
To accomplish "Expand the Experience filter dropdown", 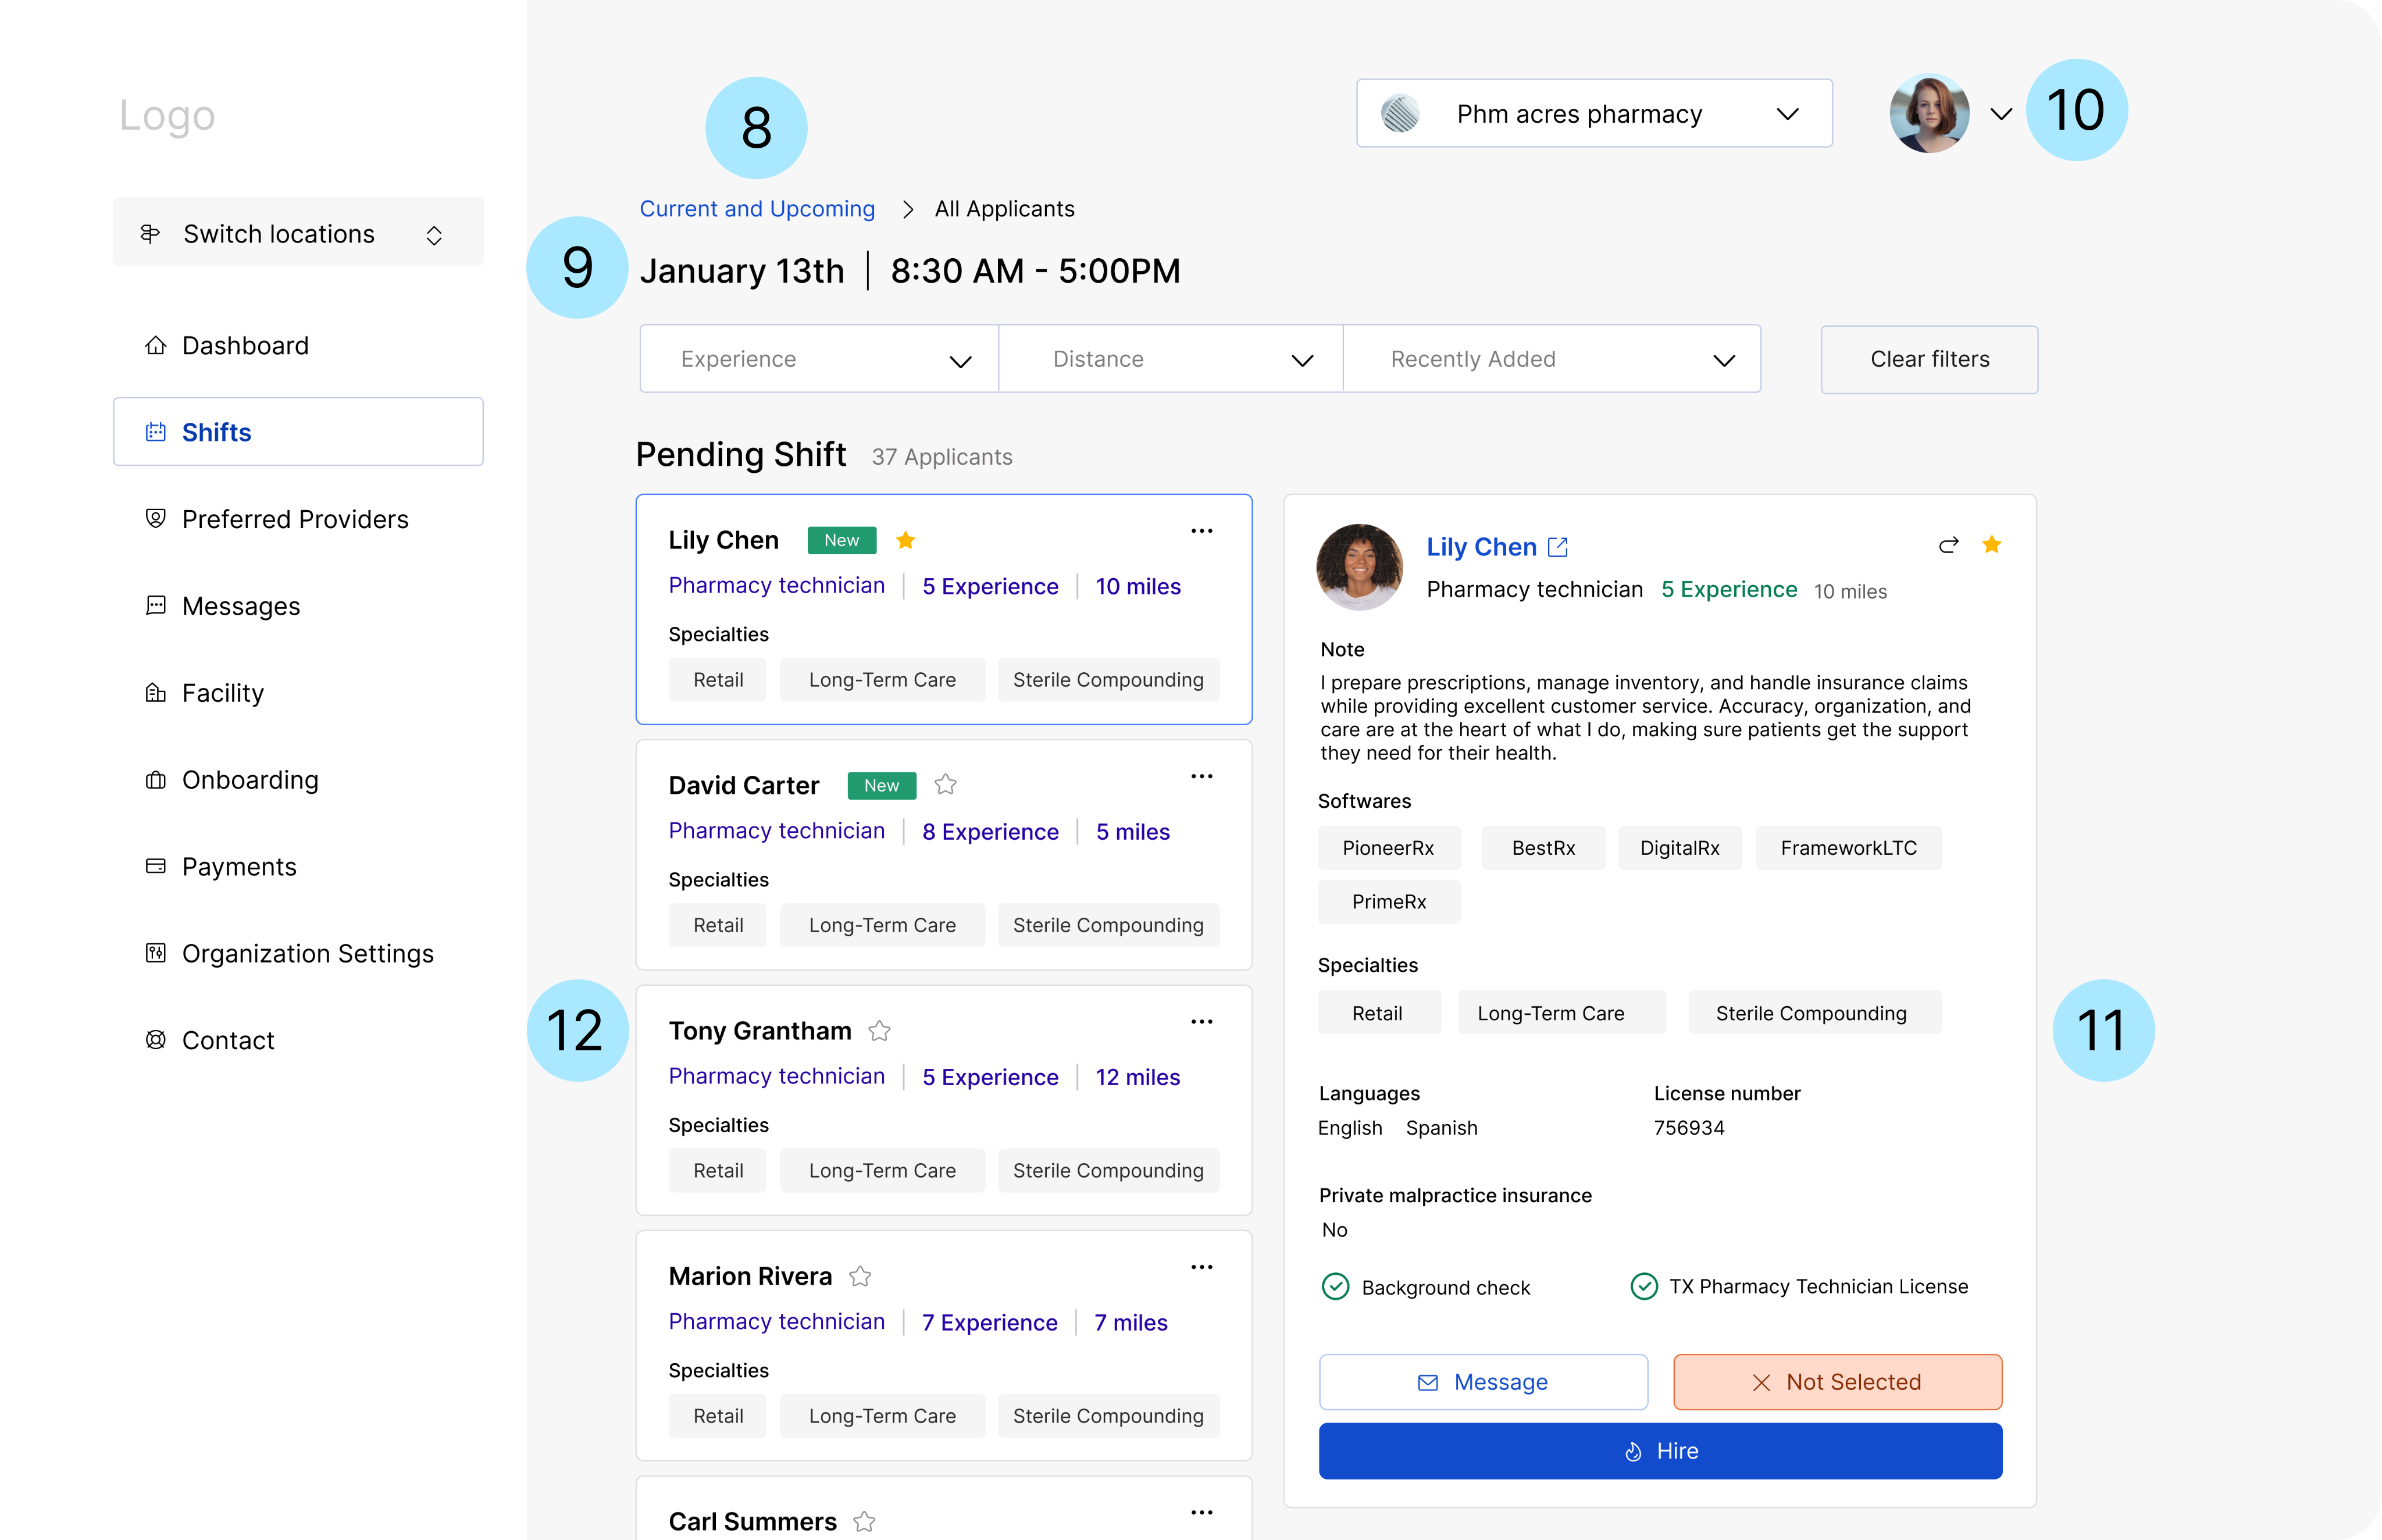I will (819, 359).
